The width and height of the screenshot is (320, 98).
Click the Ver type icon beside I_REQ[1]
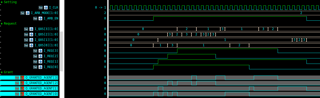[35, 62]
